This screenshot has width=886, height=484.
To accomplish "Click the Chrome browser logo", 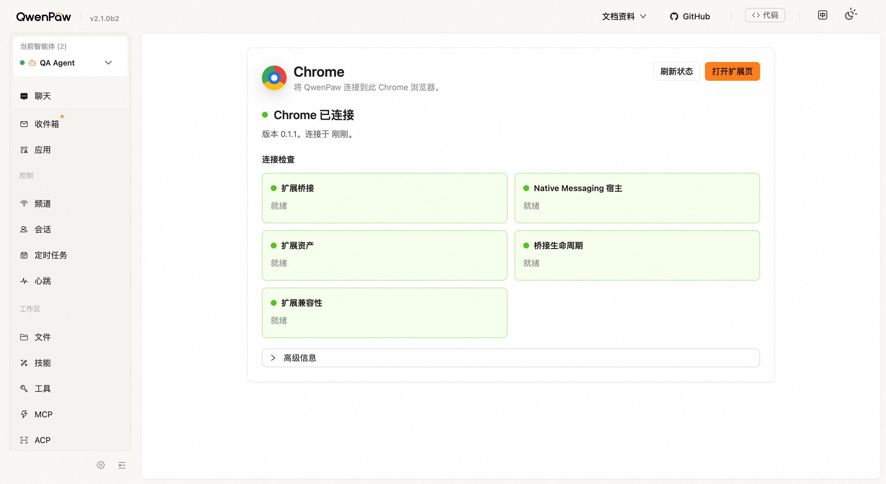I will pyautogui.click(x=274, y=78).
